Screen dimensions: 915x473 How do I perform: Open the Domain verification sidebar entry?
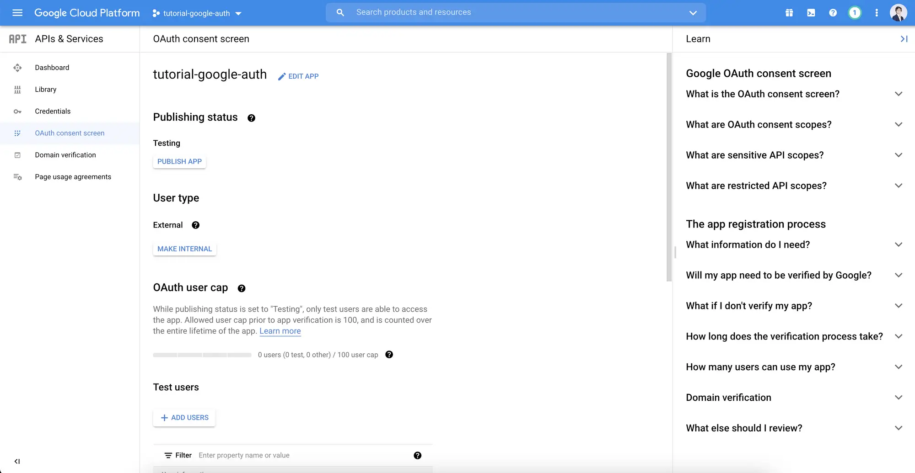[65, 155]
